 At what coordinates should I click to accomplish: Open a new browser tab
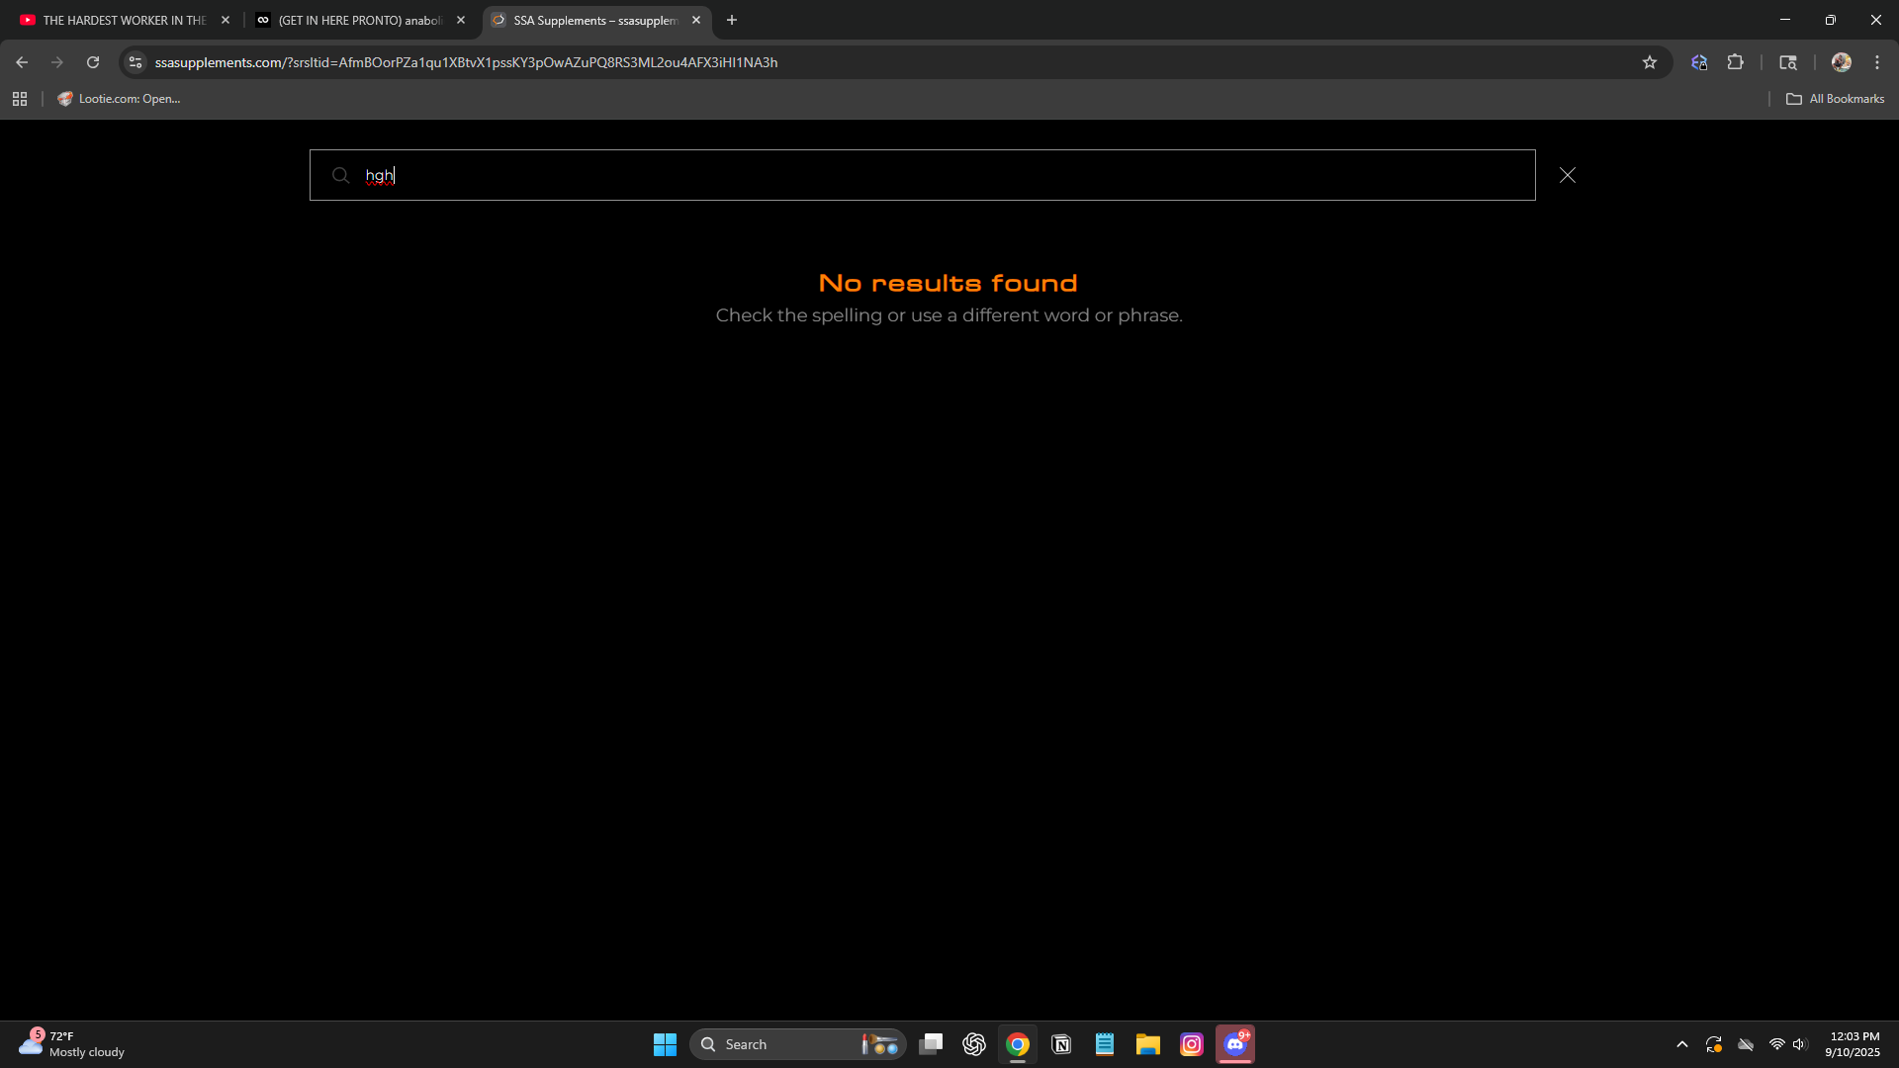click(732, 20)
